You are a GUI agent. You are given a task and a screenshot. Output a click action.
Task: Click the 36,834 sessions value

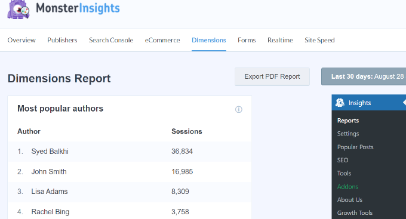(182, 152)
